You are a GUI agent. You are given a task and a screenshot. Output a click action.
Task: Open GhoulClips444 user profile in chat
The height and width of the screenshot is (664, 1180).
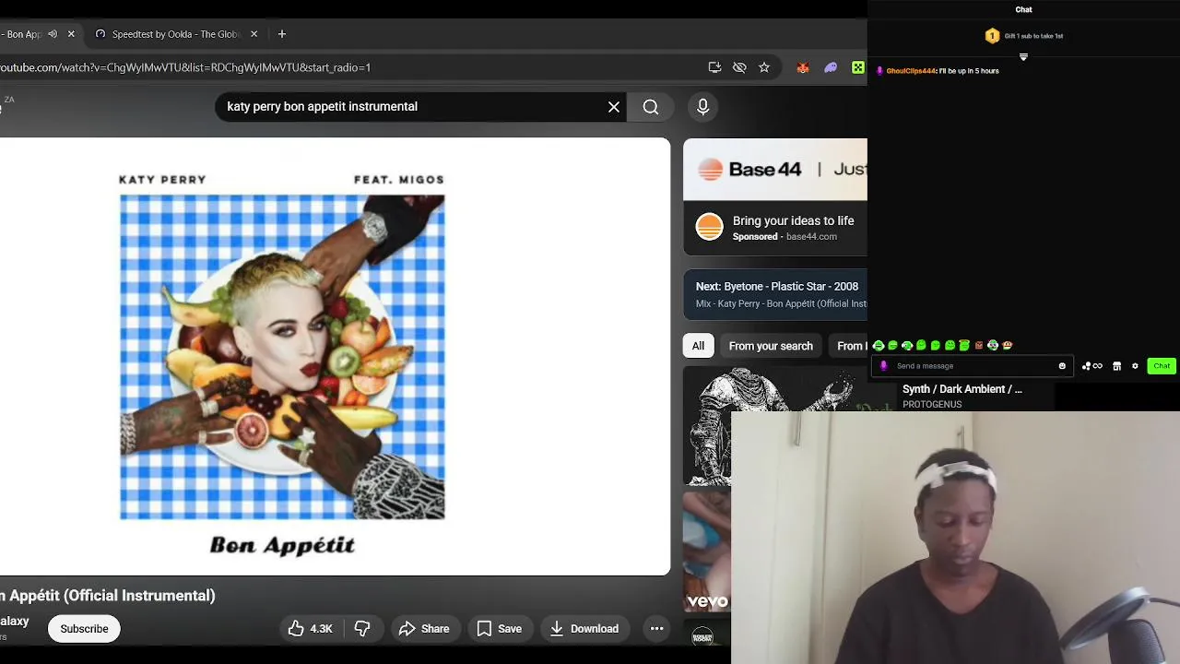pos(911,71)
